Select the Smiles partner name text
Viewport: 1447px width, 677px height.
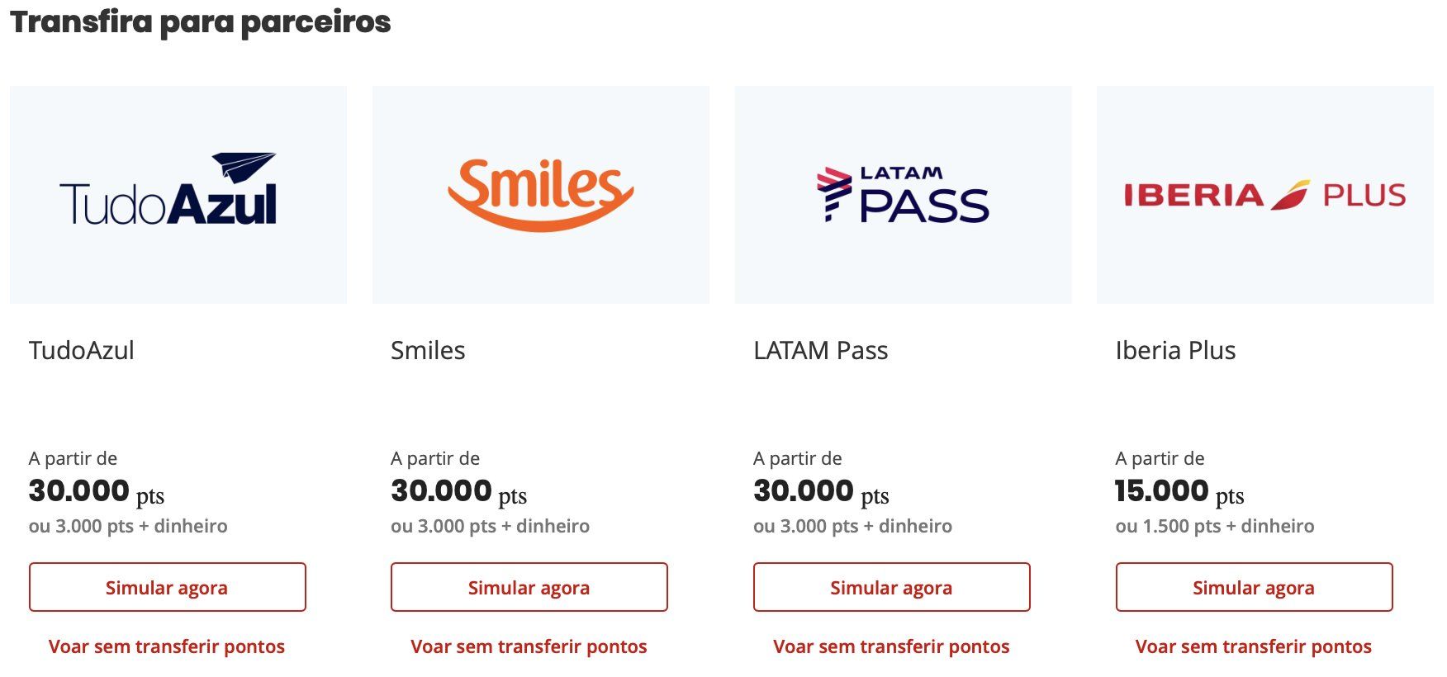click(x=428, y=350)
